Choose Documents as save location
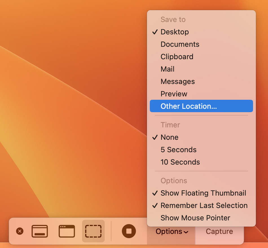Screen dimensions: 268x248 [201, 45]
